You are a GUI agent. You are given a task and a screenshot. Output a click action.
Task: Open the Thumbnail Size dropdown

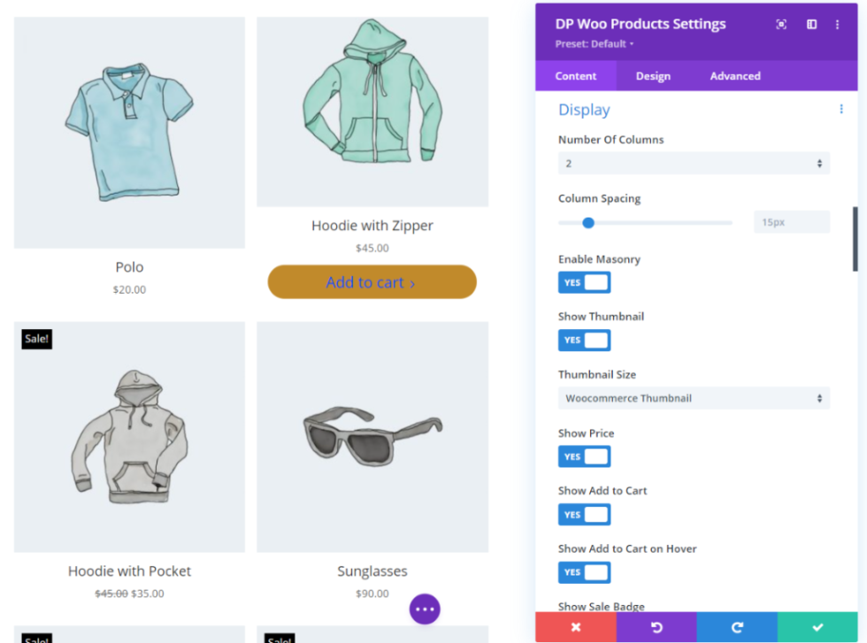pos(694,398)
